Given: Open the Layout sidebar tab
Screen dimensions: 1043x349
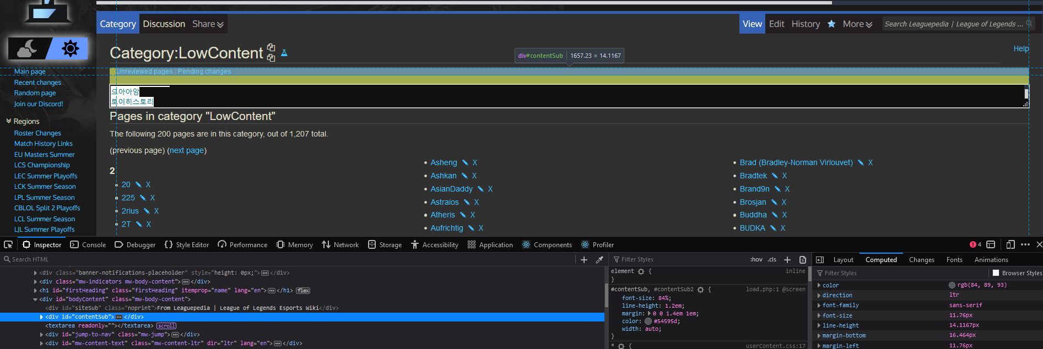Looking at the screenshot, I should 843,260.
